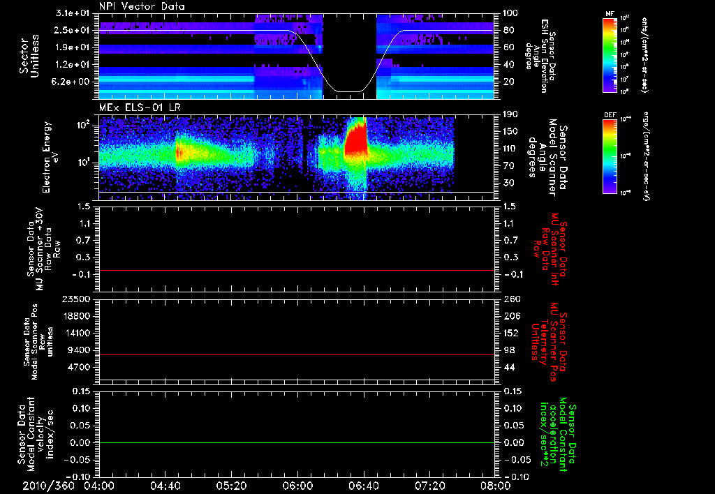Viewport: 715px width, 494px height.
Task: Click the NF color scale bar
Action: click(610, 54)
